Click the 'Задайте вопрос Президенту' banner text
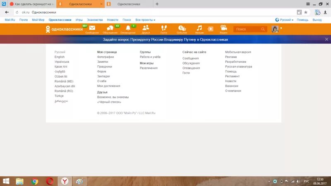The image size is (331, 186). tap(165, 39)
